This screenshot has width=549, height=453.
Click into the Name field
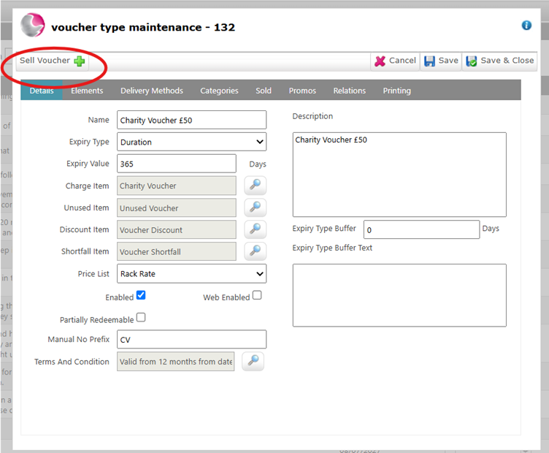coord(191,120)
